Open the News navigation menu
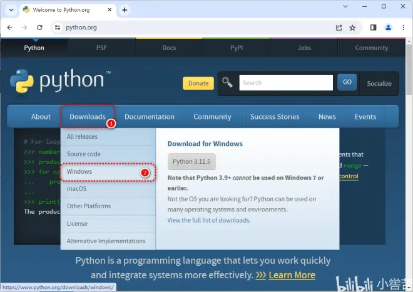This screenshot has height=292, width=413. click(x=327, y=117)
